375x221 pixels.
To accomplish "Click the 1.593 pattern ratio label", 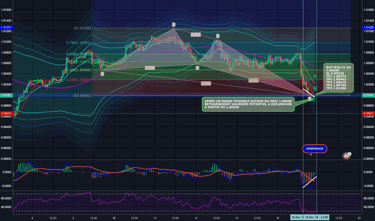I will point(206,84).
